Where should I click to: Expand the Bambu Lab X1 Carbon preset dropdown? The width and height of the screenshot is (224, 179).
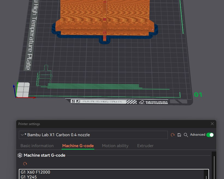(93, 135)
